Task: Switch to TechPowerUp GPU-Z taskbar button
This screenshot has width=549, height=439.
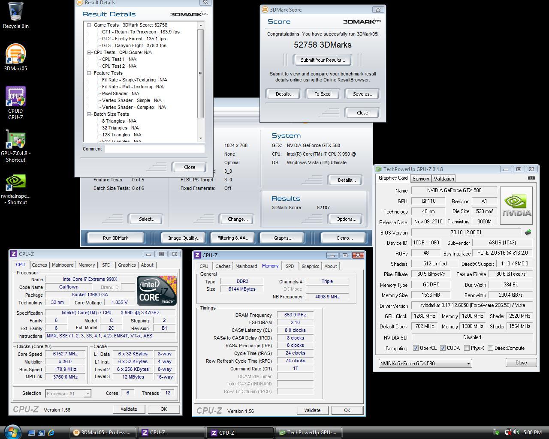Action: (308, 432)
